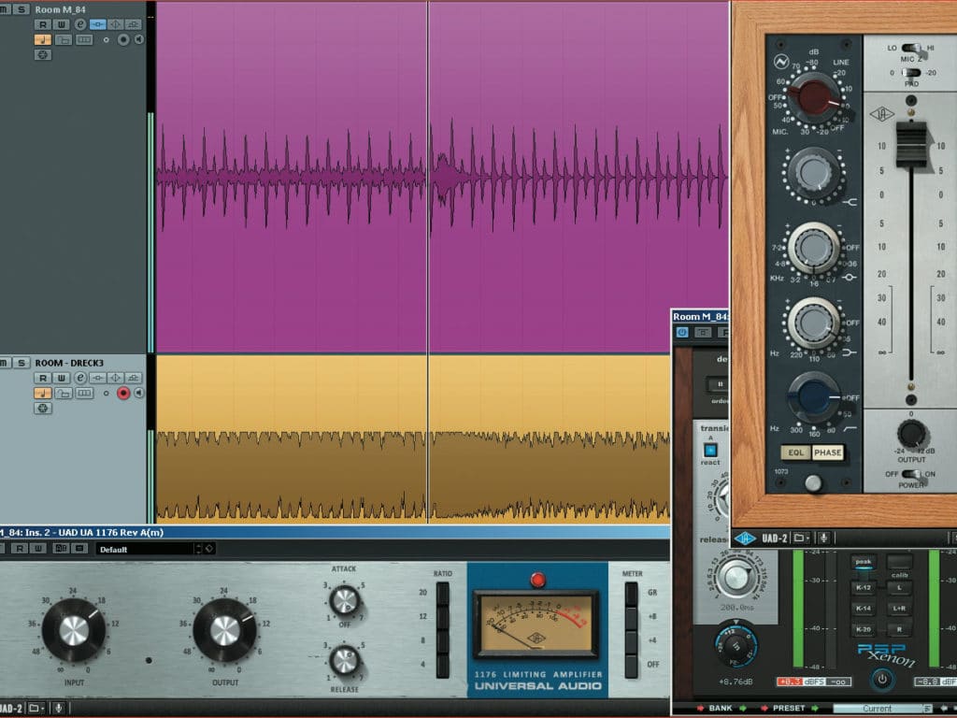The width and height of the screenshot is (957, 718).
Task: Enable Write automation on Room M_84 track
Action: click(x=61, y=24)
